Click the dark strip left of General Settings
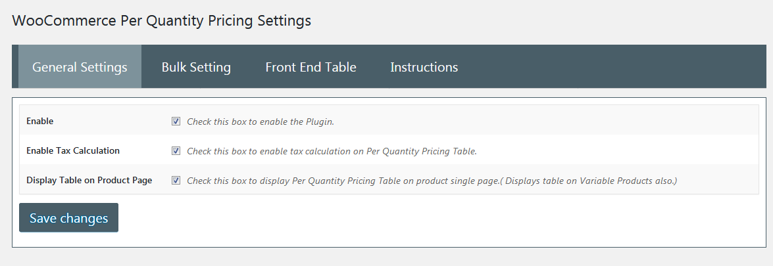This screenshot has height=266, width=773. 15,67
